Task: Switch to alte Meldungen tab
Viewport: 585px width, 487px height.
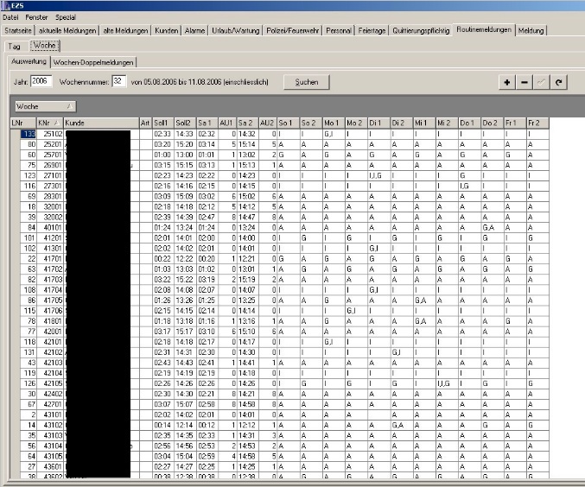Action: click(x=125, y=30)
